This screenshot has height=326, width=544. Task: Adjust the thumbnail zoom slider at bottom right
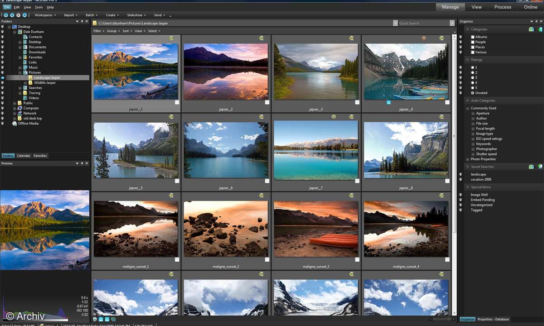(x=441, y=319)
